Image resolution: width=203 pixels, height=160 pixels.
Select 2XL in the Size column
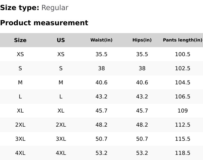20,125
